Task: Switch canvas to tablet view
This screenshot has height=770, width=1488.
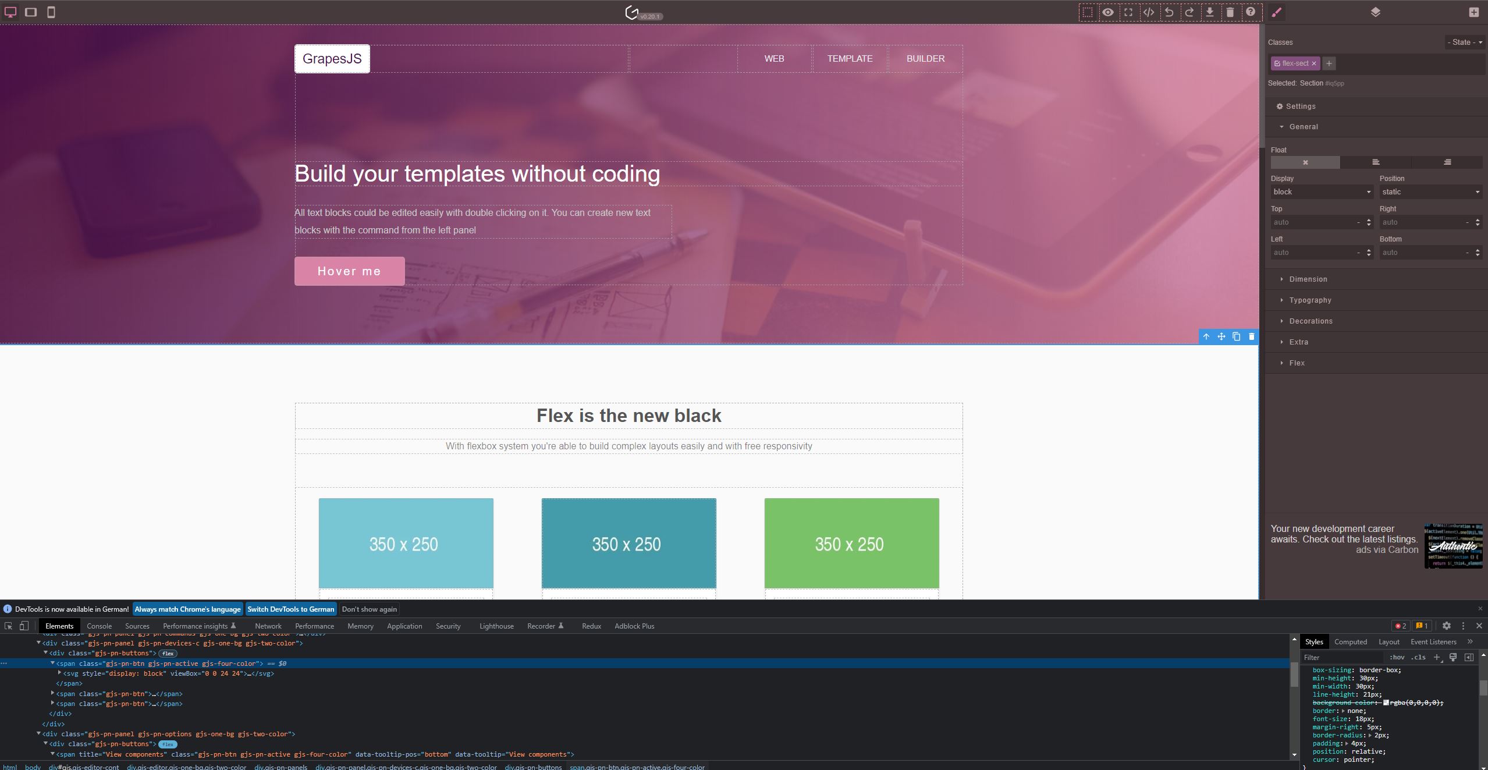Action: [31, 12]
